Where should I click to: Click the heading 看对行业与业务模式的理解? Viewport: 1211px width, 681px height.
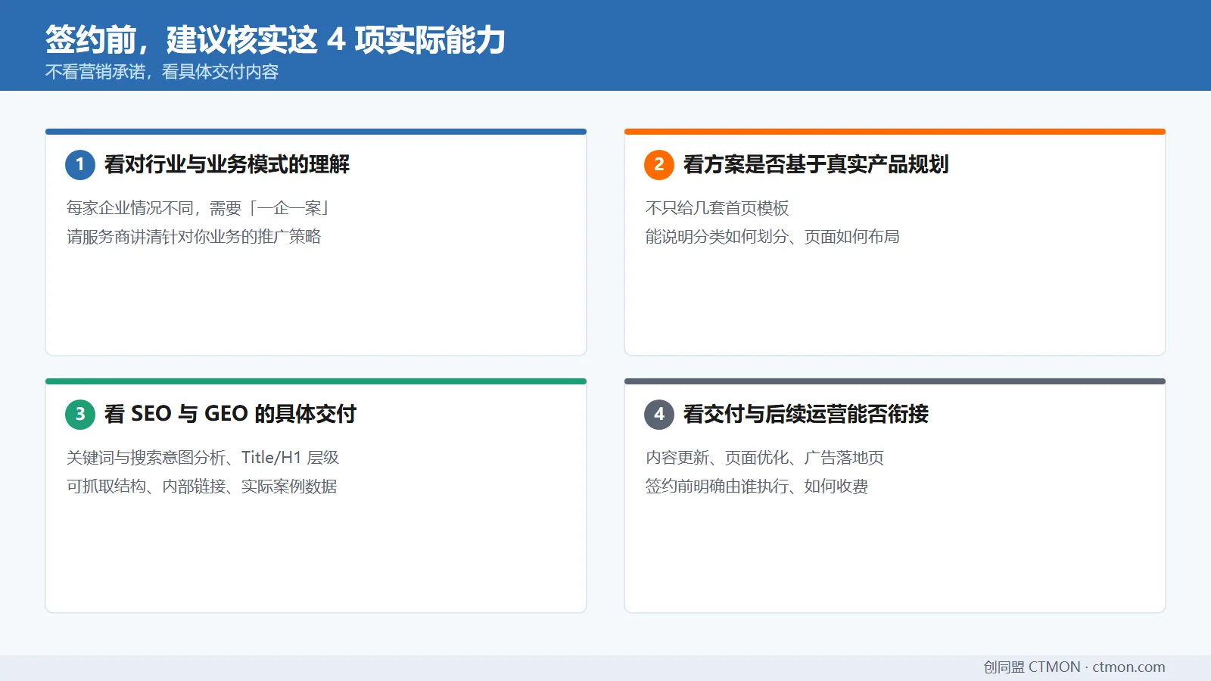point(227,164)
